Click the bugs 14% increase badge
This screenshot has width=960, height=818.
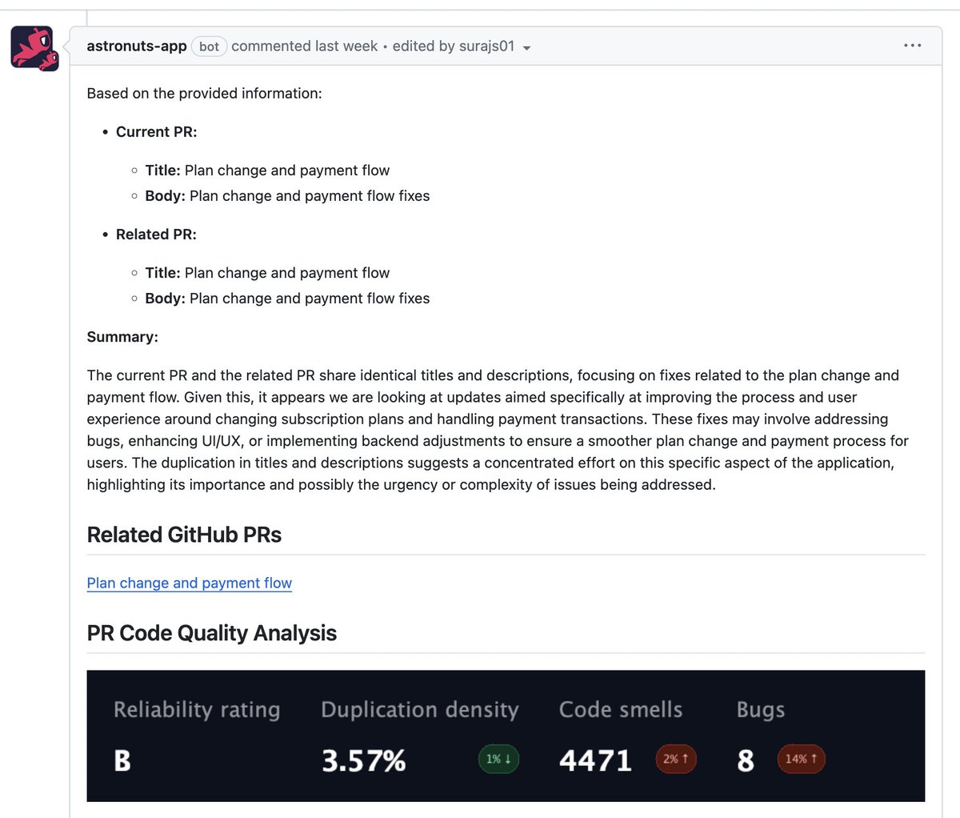point(801,759)
